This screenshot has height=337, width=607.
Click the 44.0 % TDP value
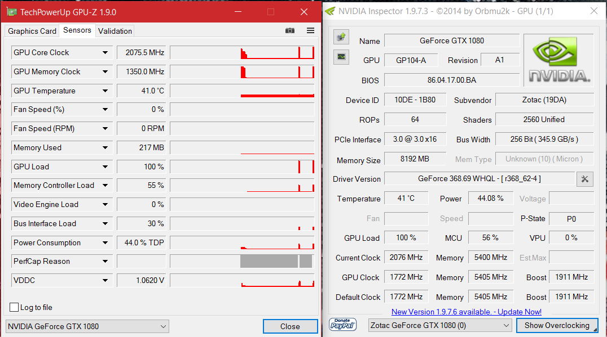[141, 243]
